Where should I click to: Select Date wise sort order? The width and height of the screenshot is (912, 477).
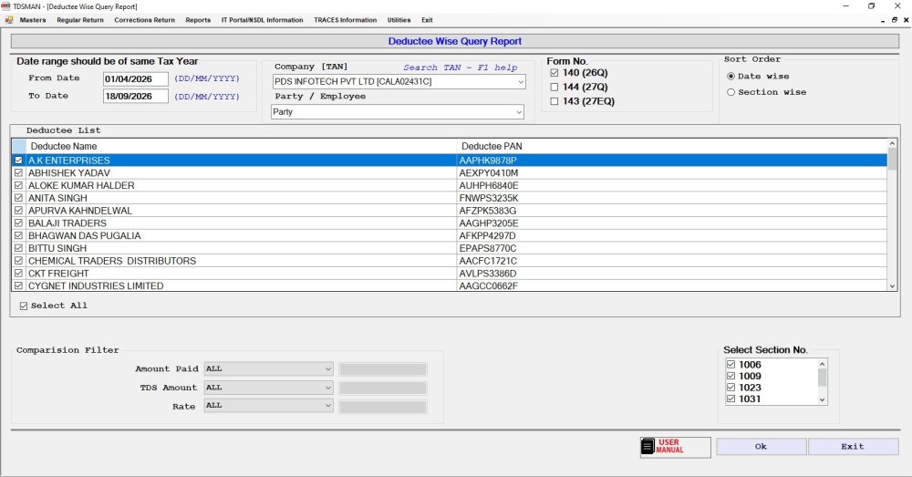731,77
